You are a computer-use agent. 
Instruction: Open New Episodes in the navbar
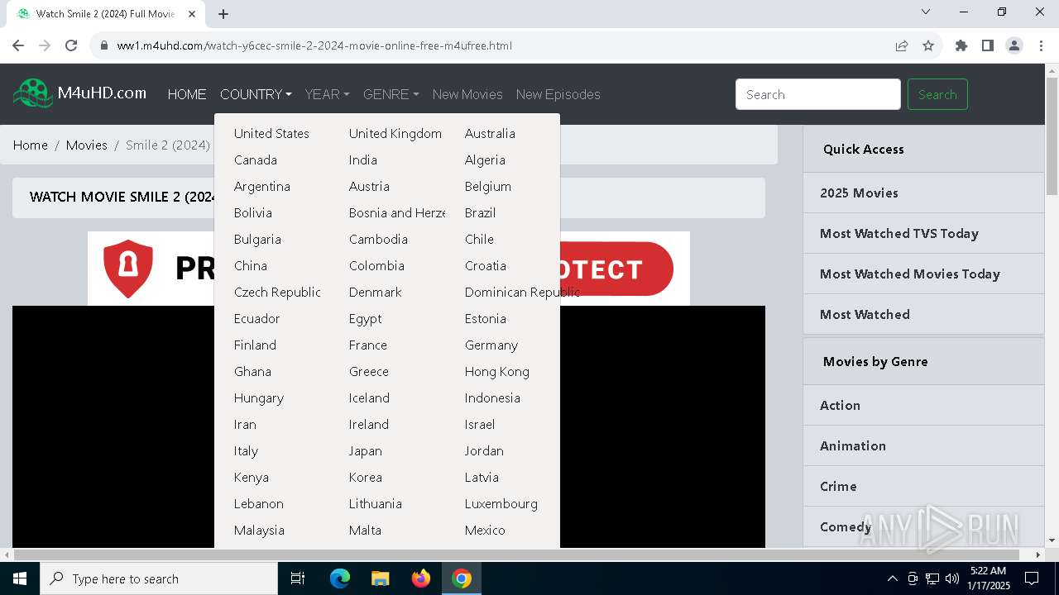pyautogui.click(x=558, y=94)
